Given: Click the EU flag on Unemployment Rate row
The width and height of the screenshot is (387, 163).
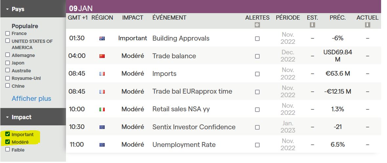Looking at the screenshot, I should (x=102, y=145).
